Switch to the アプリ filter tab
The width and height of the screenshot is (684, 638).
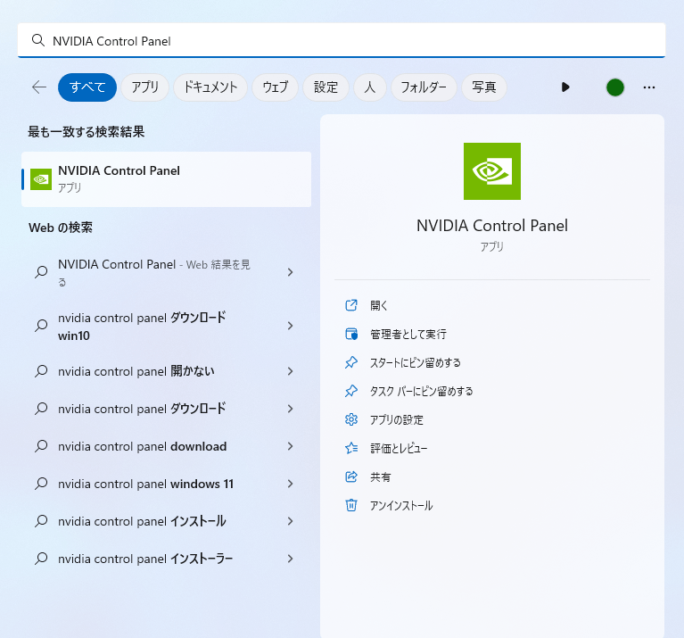[x=144, y=87]
